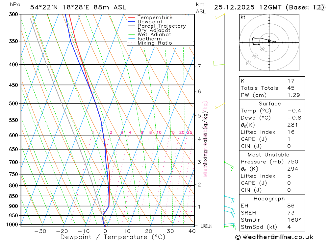Click the yellow wind barb at 500 hPa
The height and width of the screenshot is (241, 329).
pos(220,106)
